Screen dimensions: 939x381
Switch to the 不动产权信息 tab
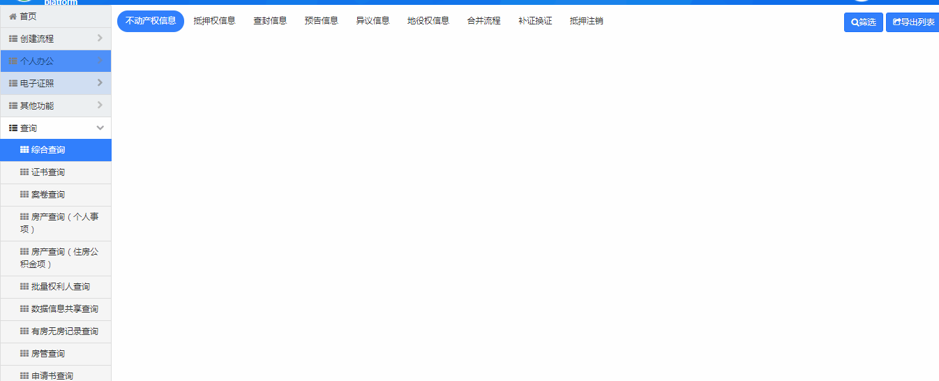click(151, 21)
